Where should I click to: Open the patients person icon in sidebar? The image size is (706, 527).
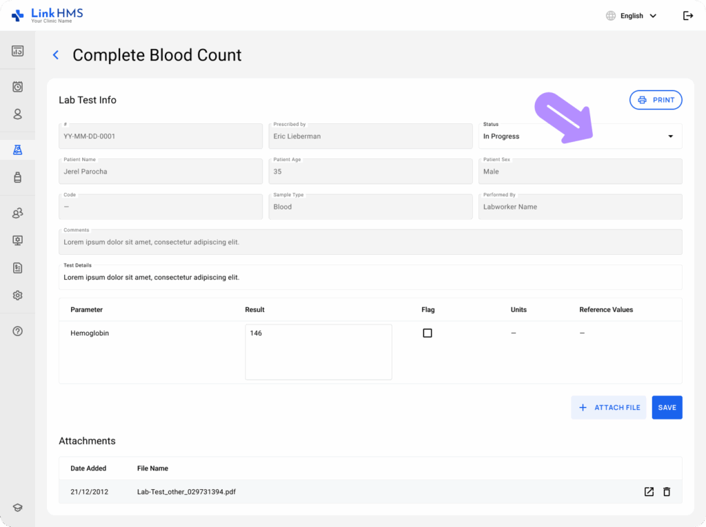pyautogui.click(x=17, y=114)
